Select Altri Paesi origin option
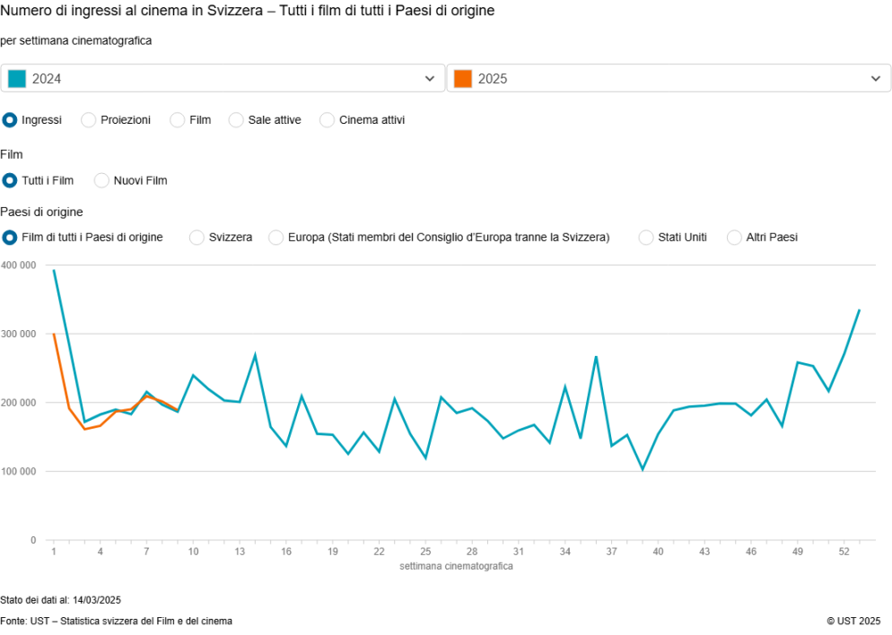 point(735,237)
